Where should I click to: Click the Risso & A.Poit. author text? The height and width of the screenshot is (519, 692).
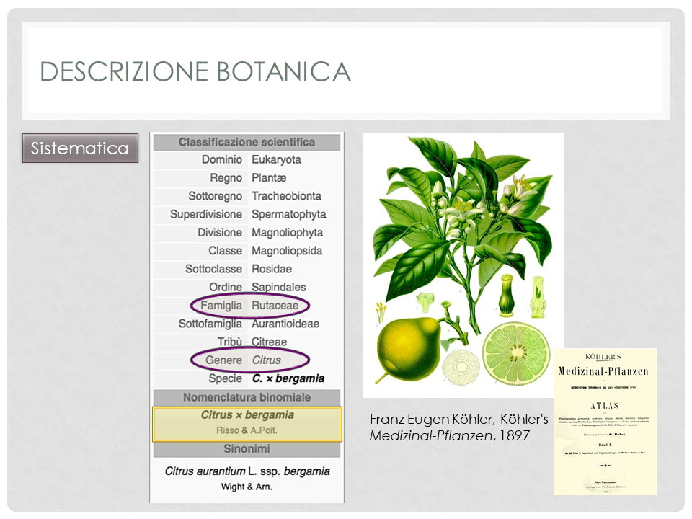pyautogui.click(x=247, y=430)
